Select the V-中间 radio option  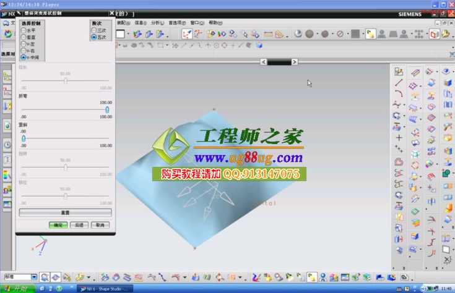[24, 57]
